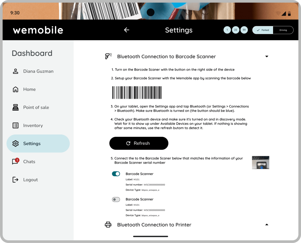Open the barcode scanner photo thumbnail

point(260,162)
